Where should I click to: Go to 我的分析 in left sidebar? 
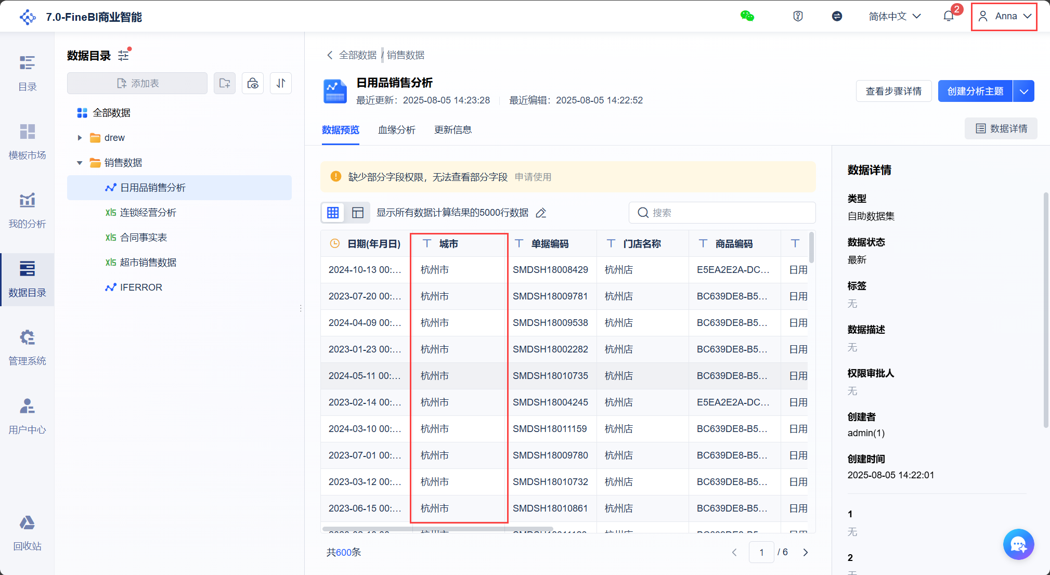[27, 211]
